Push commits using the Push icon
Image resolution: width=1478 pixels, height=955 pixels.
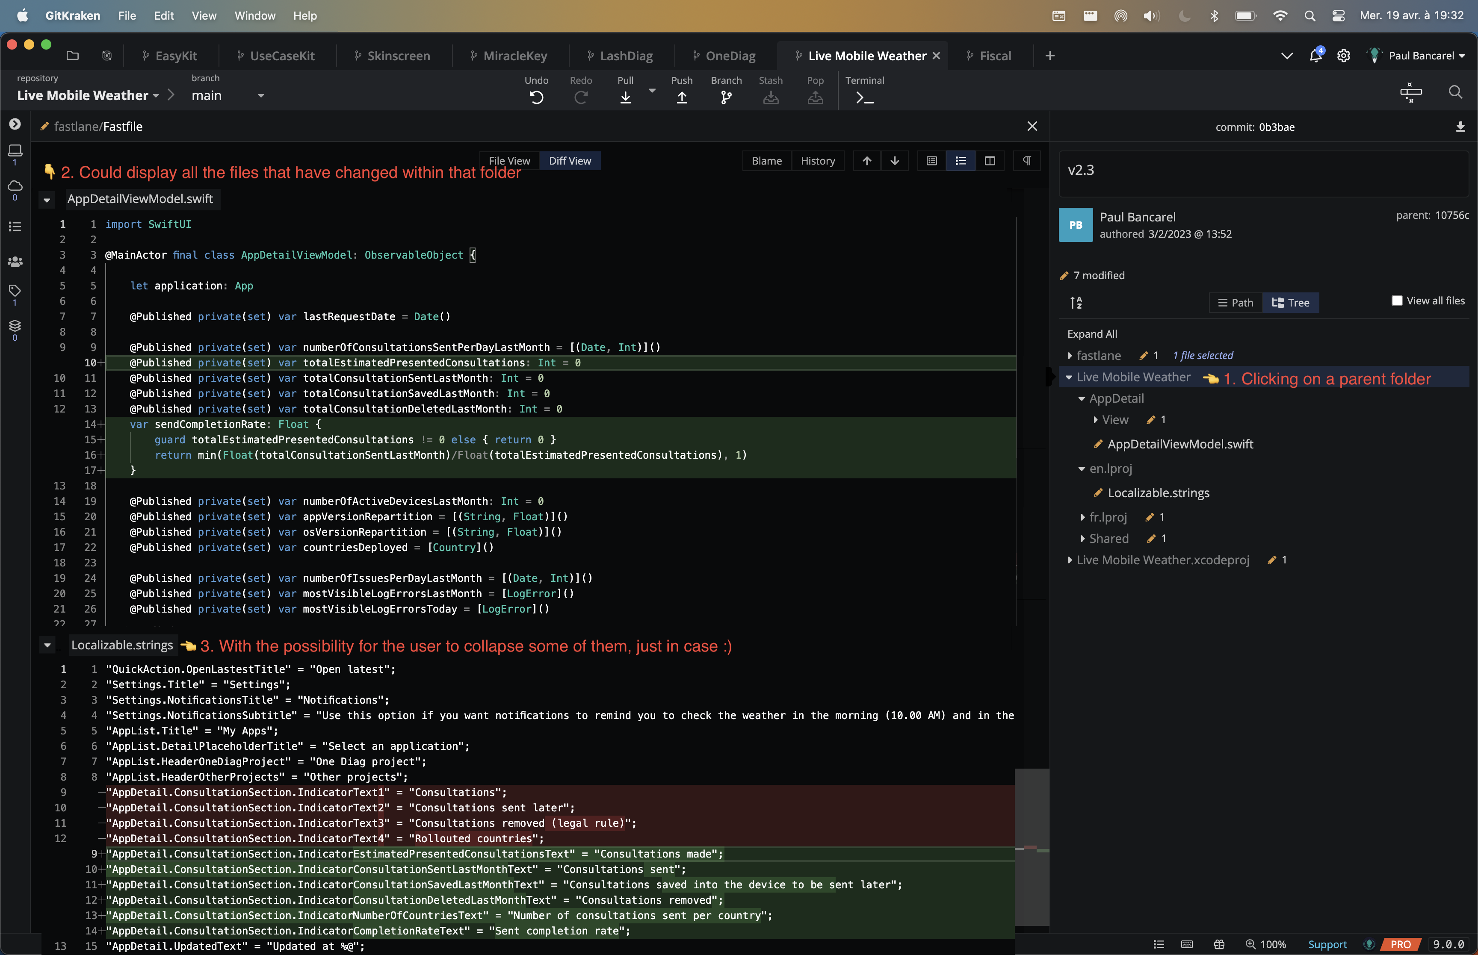[682, 97]
